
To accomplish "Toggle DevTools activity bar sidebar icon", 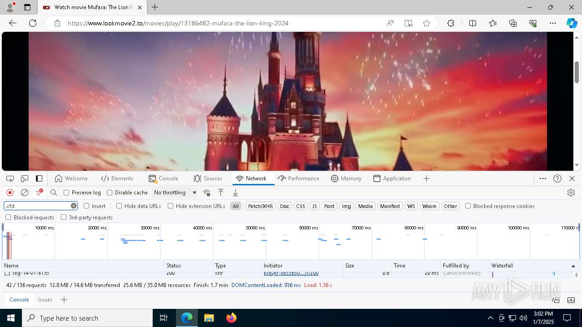I will 39,178.
